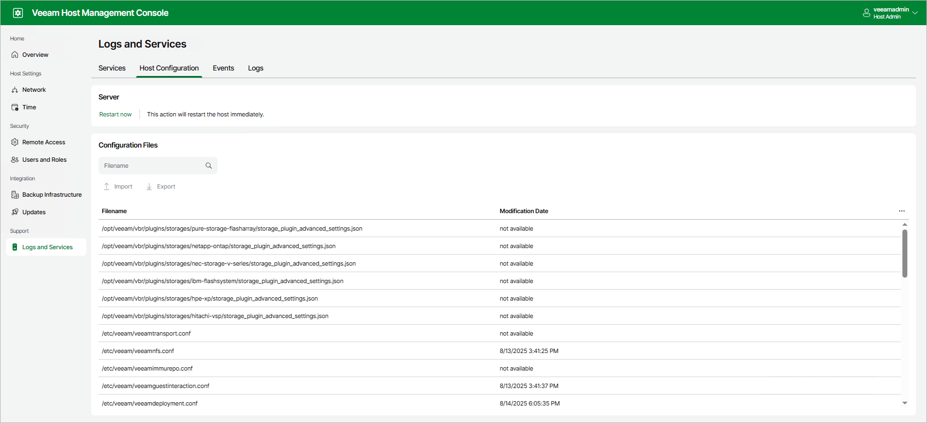
Task: Select the veeamnfs.conf file row
Action: (500, 351)
